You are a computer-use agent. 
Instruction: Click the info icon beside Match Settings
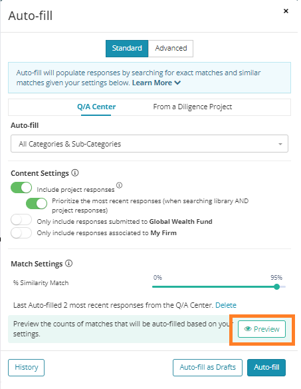pos(69,263)
